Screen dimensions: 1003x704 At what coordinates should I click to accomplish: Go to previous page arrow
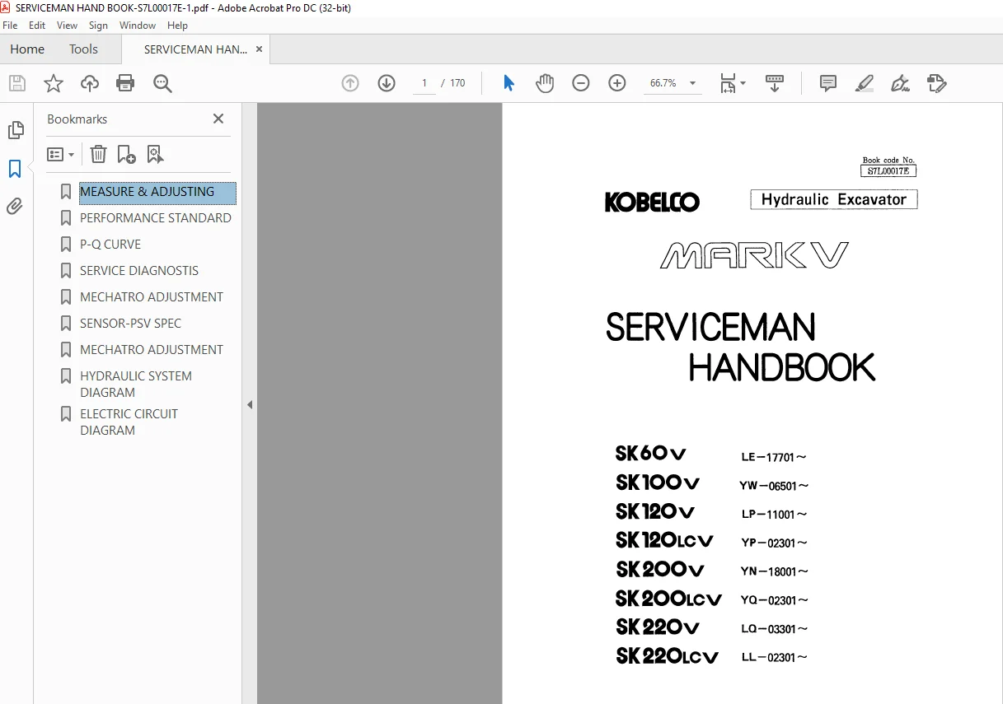pos(350,83)
